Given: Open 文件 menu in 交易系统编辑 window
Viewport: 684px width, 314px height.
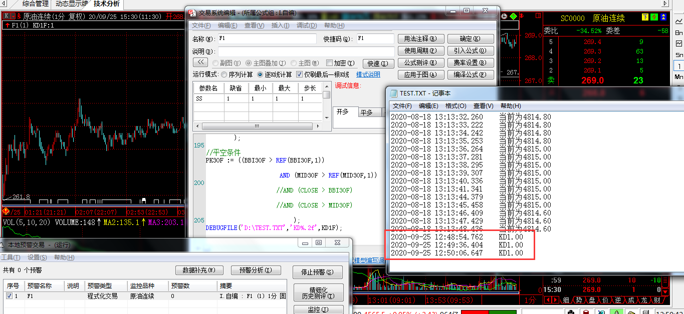Looking at the screenshot, I should click(x=201, y=25).
